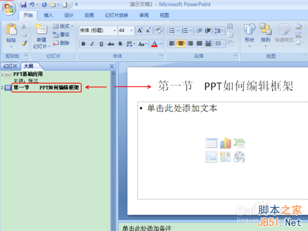The image size is (308, 231).
Task: Switch to the 审阅 ribbon tab
Action: (144, 15)
